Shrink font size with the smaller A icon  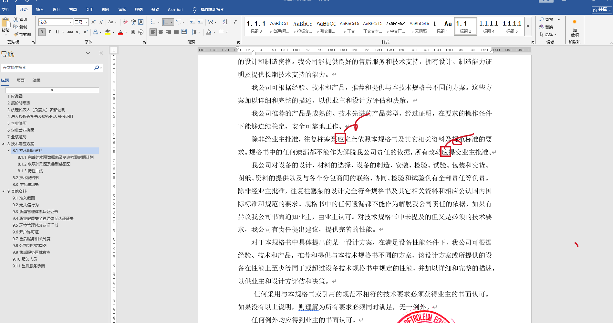pos(101,22)
